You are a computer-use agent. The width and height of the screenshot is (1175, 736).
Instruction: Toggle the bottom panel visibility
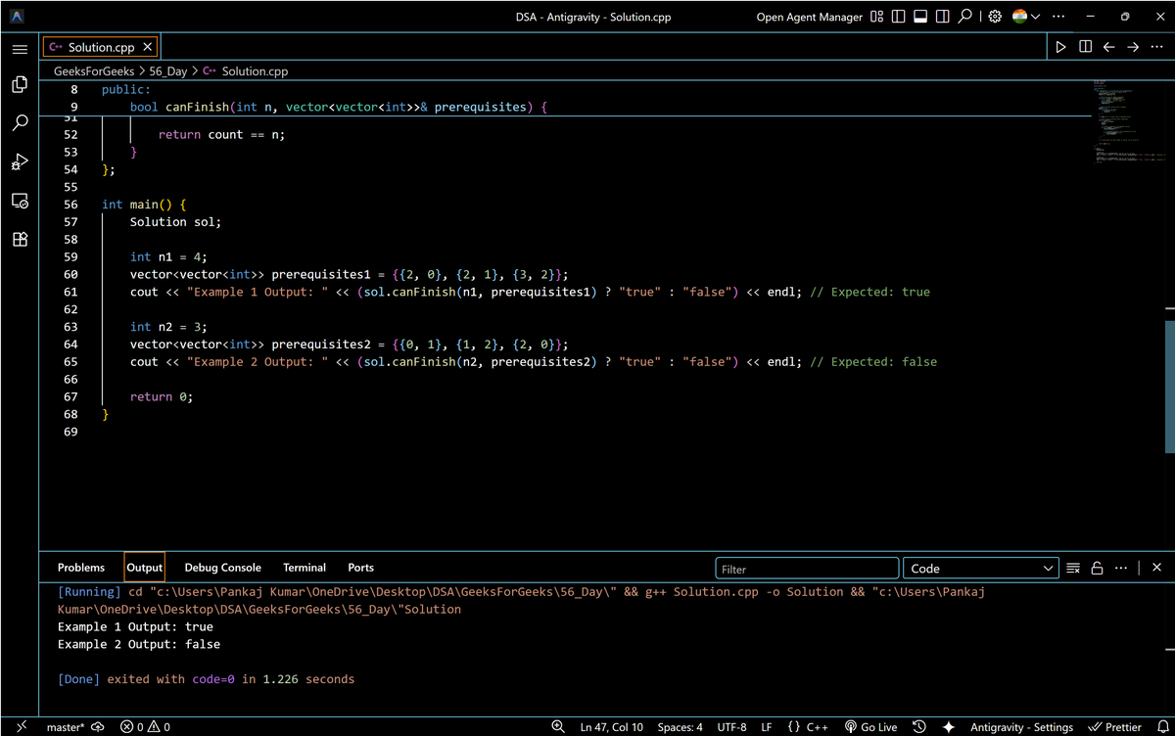920,17
